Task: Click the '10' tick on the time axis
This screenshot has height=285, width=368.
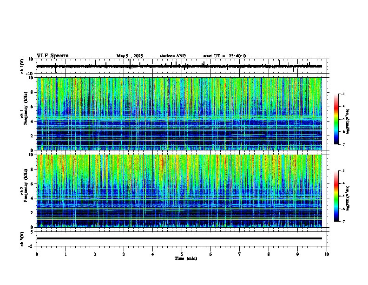Action: point(327,254)
